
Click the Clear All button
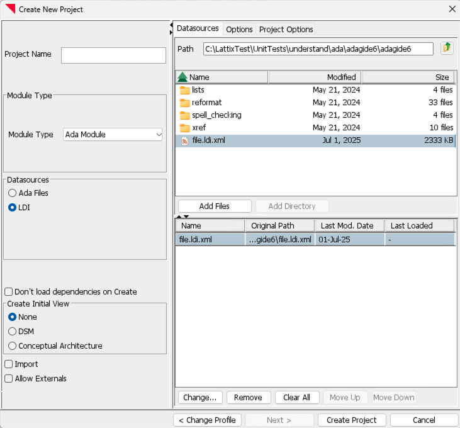pos(297,398)
